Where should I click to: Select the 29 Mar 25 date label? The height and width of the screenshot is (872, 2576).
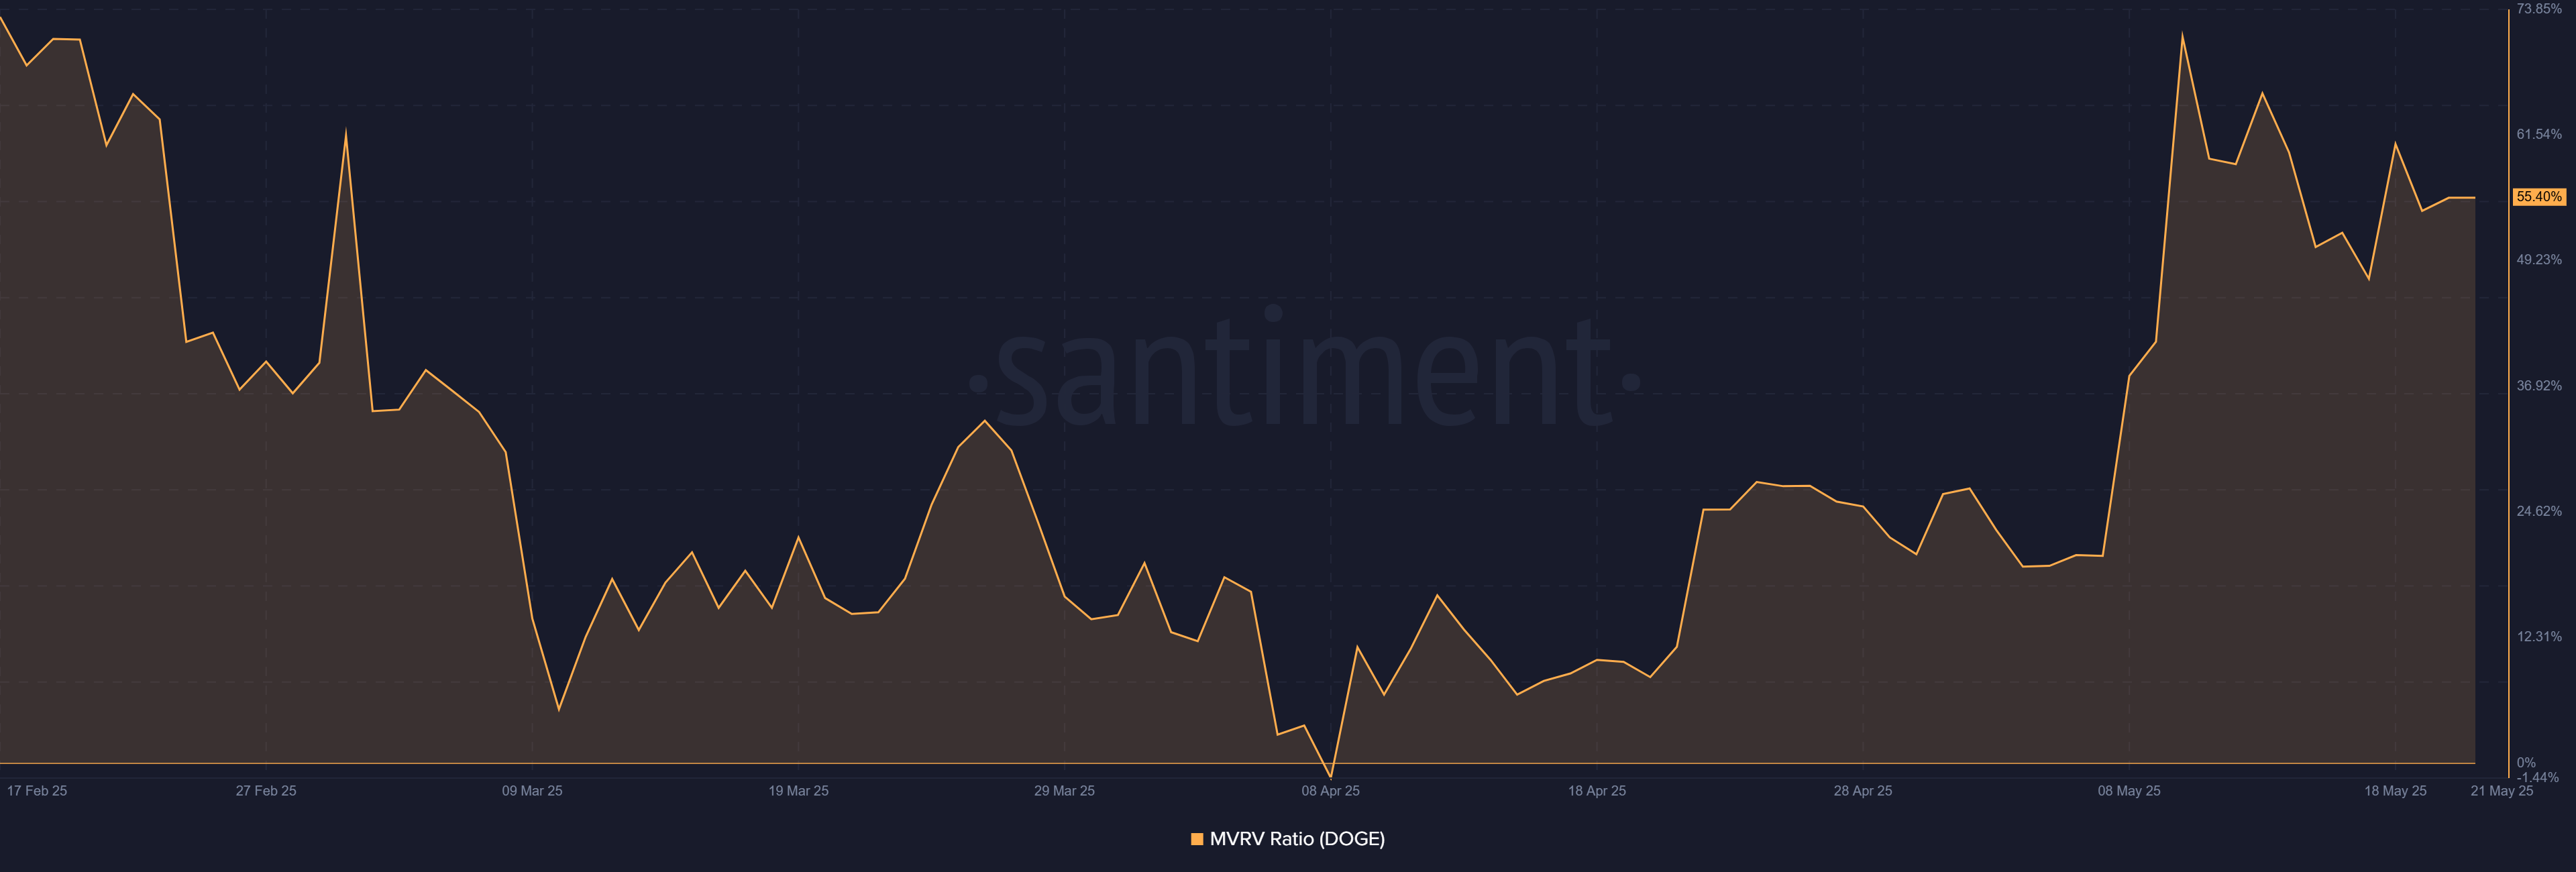click(1064, 791)
